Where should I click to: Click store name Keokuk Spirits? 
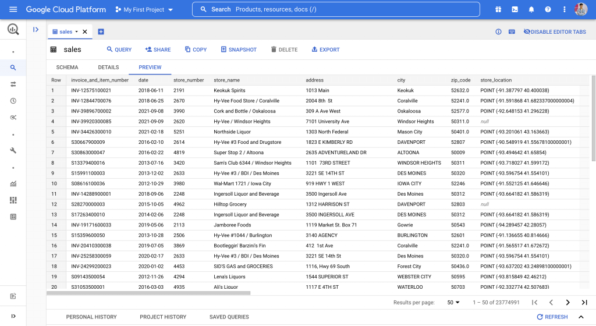tap(229, 90)
